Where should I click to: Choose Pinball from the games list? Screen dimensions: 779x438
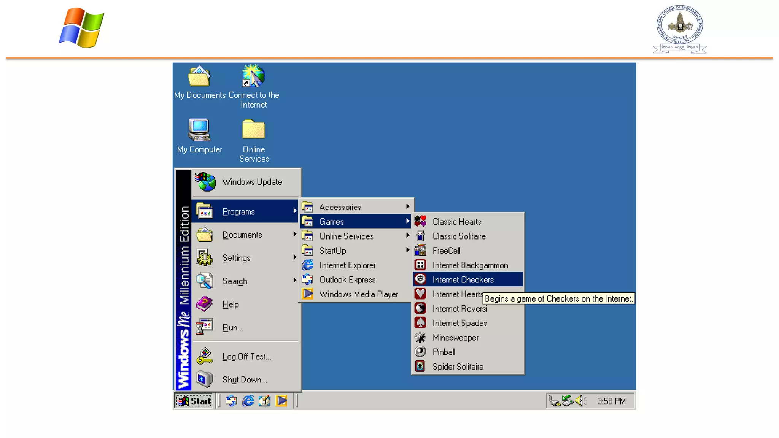tap(444, 352)
